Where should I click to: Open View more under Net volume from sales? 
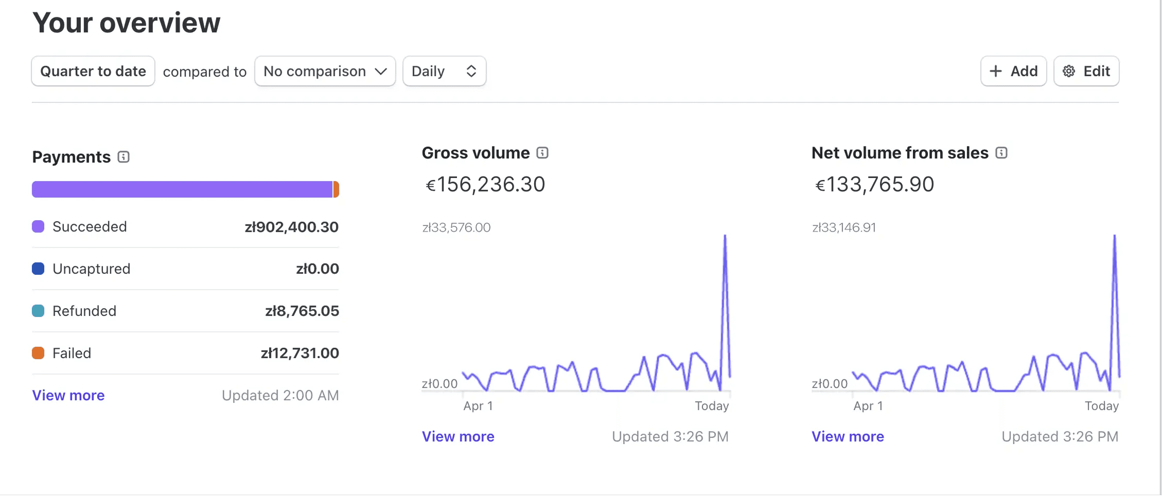848,436
